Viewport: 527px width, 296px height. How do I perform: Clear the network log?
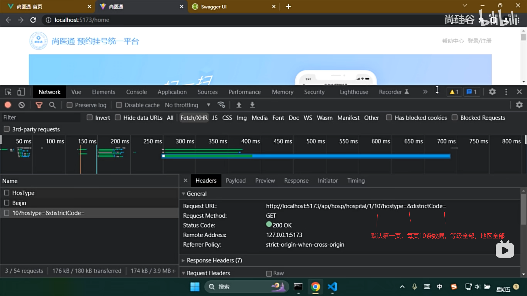pos(21,105)
